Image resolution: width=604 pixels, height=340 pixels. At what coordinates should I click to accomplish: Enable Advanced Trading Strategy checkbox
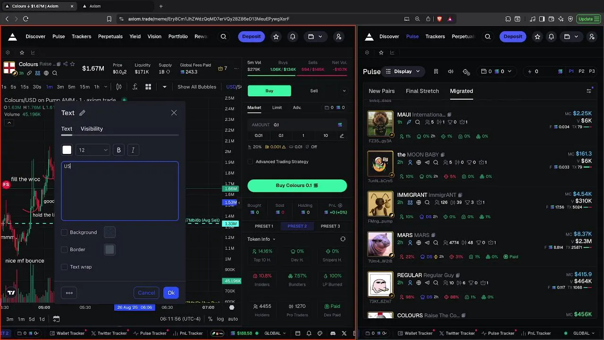tap(250, 161)
